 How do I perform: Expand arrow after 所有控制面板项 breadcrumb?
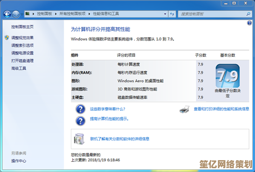pyautogui.click(x=89, y=14)
